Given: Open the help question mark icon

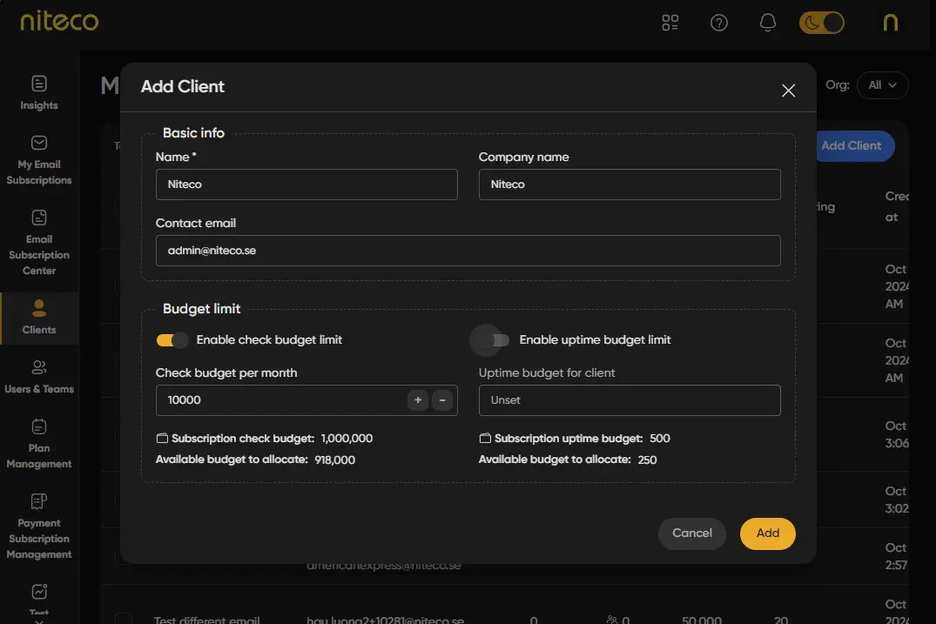Looking at the screenshot, I should pyautogui.click(x=718, y=23).
